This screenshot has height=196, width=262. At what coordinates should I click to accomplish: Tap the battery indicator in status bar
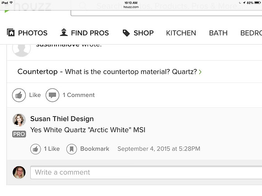coord(257,3)
